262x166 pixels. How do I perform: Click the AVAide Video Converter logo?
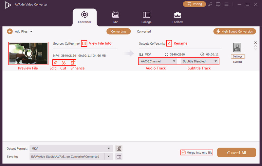coord(8,5)
